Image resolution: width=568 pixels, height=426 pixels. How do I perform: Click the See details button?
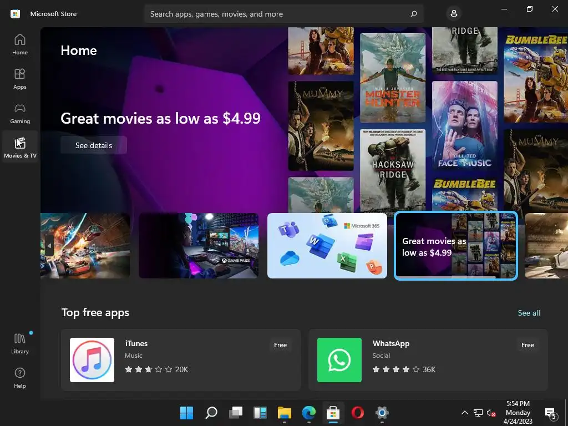click(x=93, y=145)
